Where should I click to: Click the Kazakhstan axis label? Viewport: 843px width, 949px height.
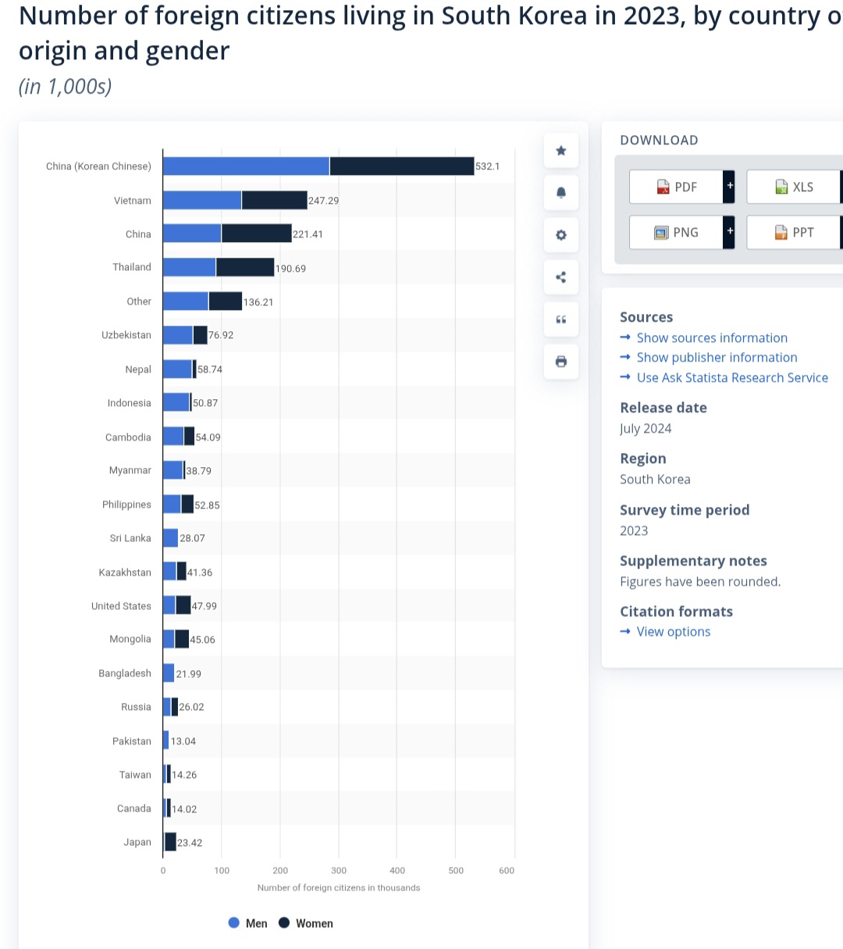125,573
